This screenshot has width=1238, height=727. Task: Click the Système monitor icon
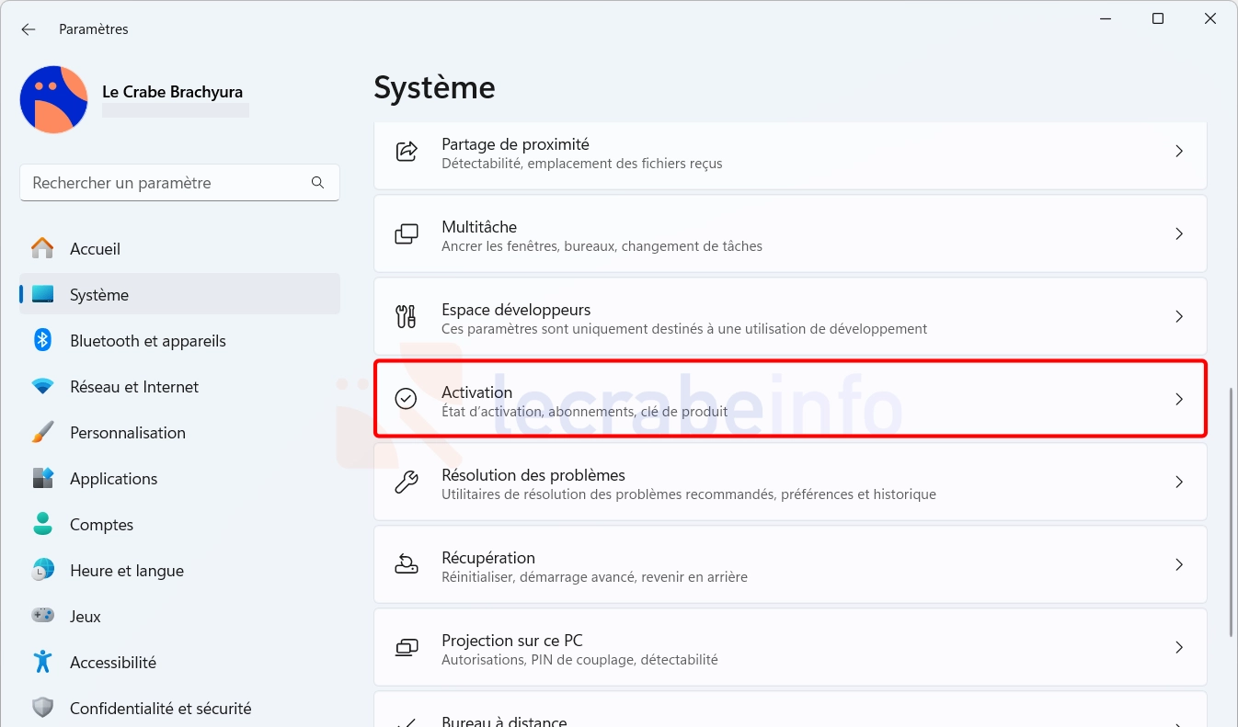[42, 295]
